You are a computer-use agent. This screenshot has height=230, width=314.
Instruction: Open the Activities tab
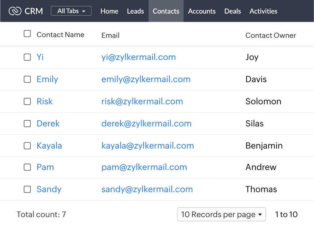point(263,11)
